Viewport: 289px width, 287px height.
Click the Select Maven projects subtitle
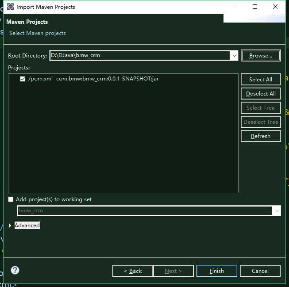[x=38, y=33]
